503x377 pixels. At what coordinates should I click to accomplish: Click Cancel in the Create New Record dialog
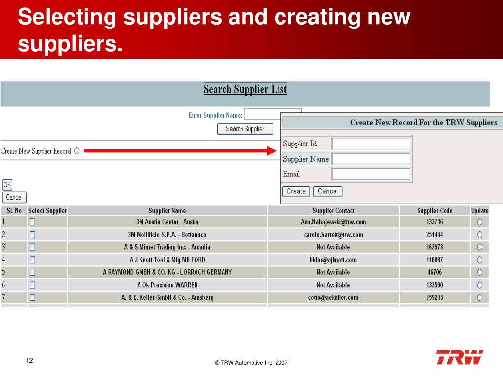point(328,191)
